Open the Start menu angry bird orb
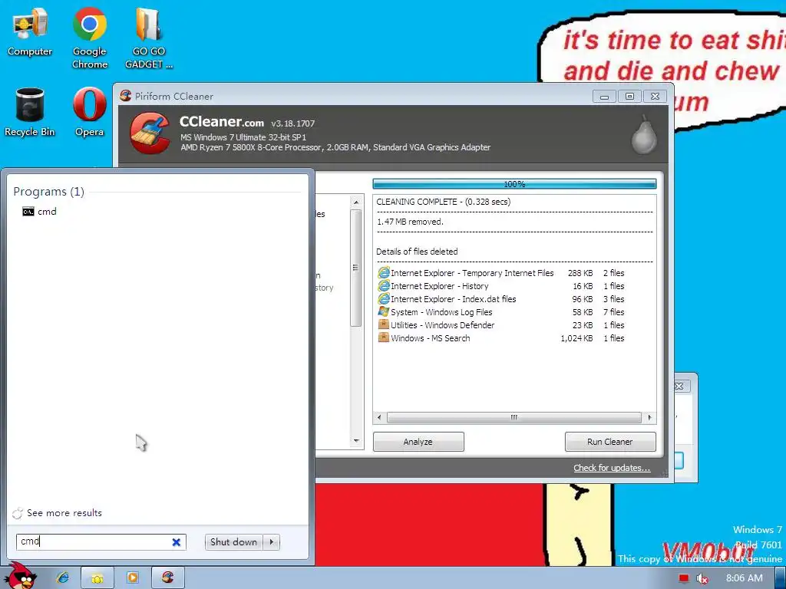 tap(20, 577)
